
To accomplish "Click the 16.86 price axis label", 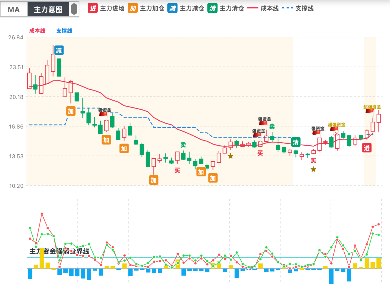I will click(16, 127).
